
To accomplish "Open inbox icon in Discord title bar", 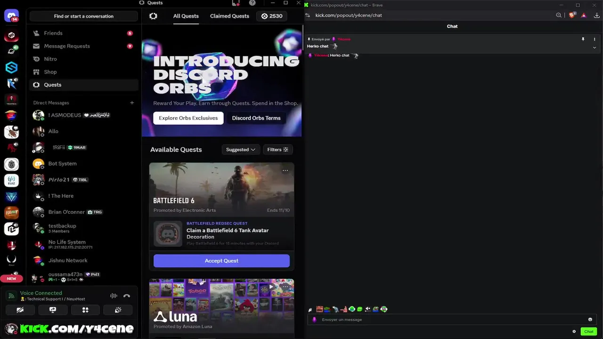I will click(x=236, y=3).
